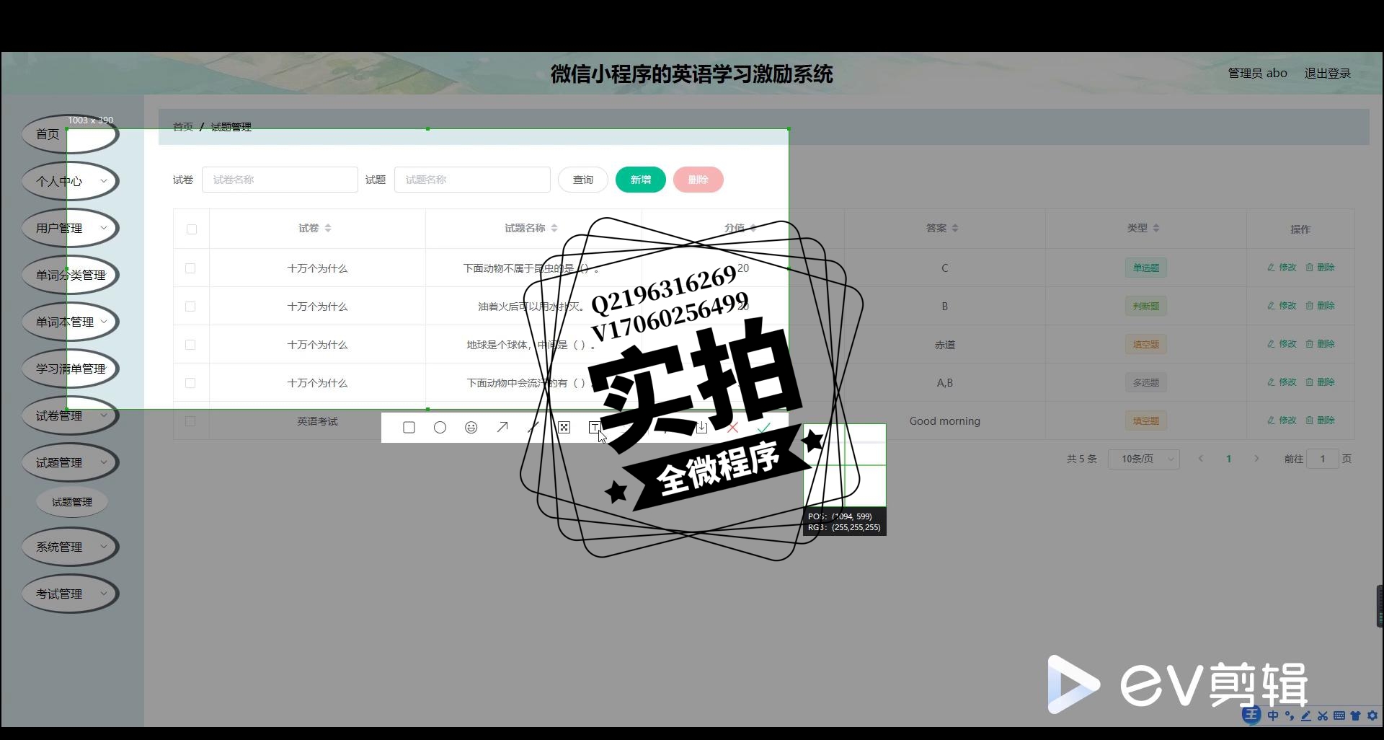Delete the row with answer 赤道

[1320, 344]
